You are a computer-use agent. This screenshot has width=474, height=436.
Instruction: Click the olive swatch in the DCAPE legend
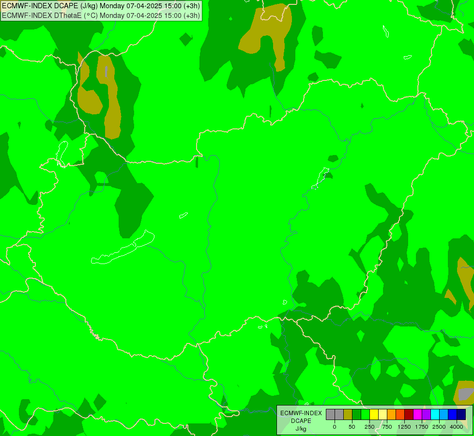click(348, 414)
